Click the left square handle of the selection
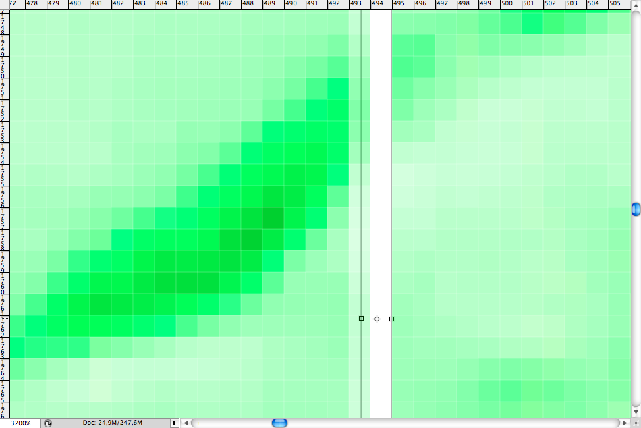The image size is (641, 428). coord(361,318)
